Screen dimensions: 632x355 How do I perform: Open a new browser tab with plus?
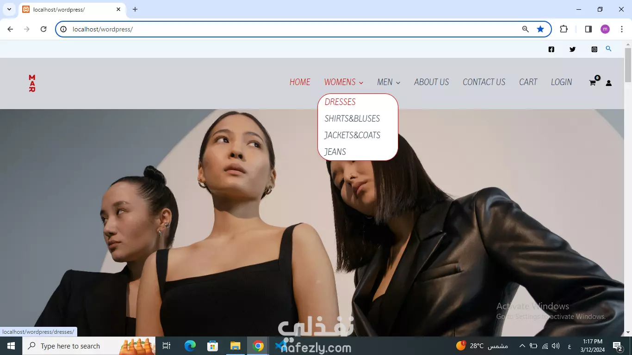135,9
